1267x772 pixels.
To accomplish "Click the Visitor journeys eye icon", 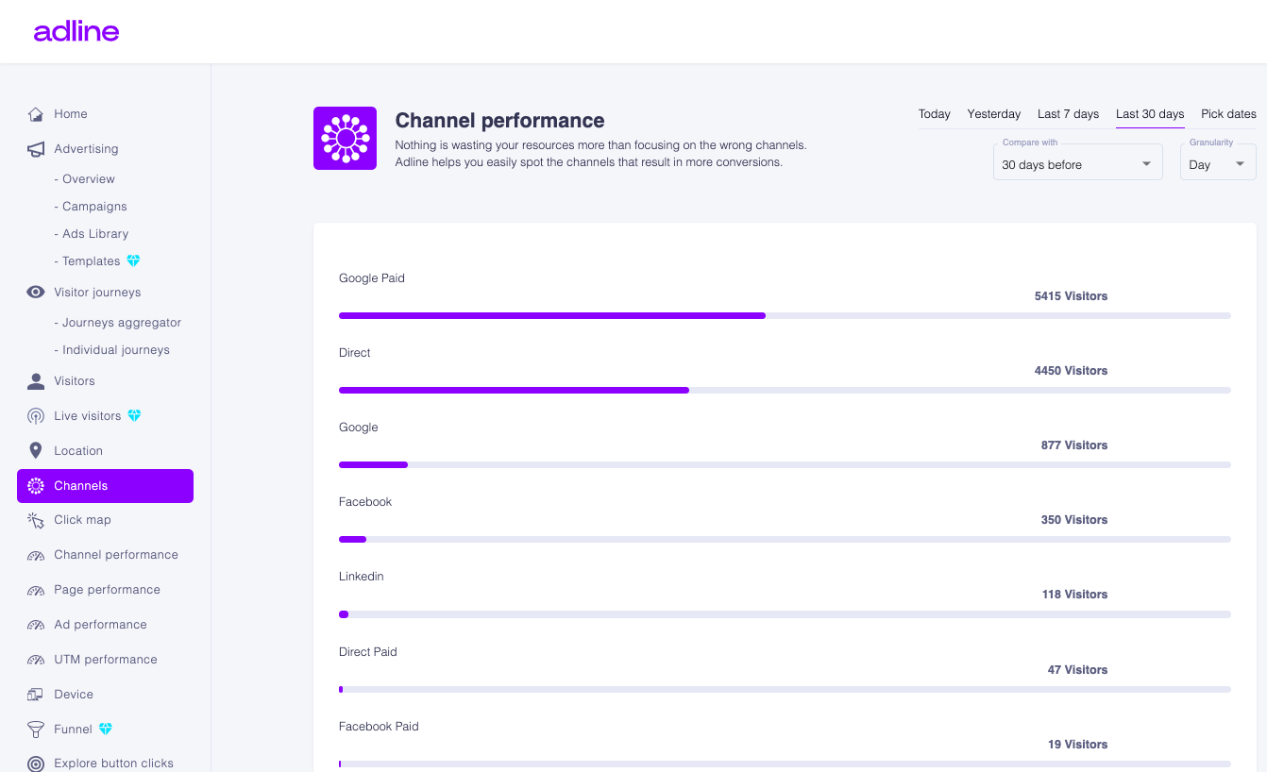I will 36,293.
